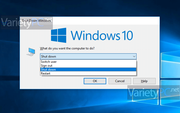Click the Windows 10 logo

(92, 35)
